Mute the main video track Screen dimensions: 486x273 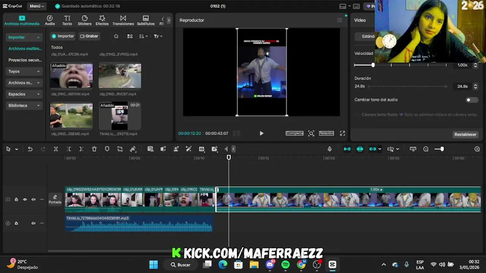[33, 199]
